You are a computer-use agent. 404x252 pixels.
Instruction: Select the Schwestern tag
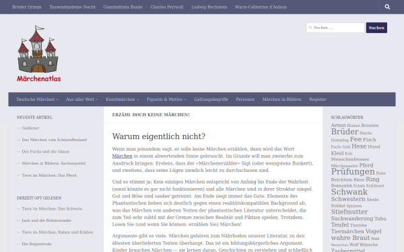(348, 200)
